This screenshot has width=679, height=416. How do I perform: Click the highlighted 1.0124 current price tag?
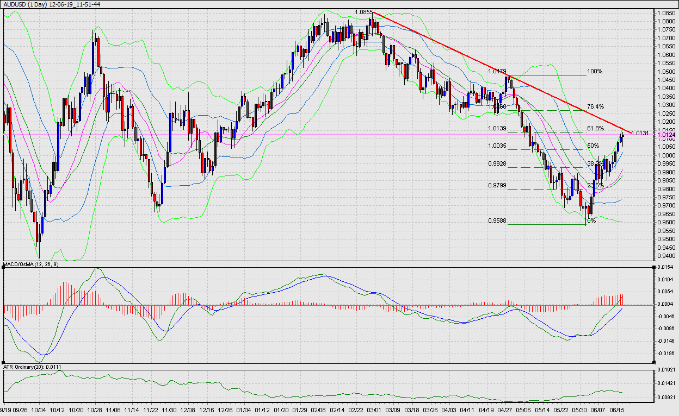666,135
